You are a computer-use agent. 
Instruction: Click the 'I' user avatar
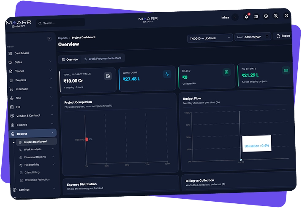[235, 17]
